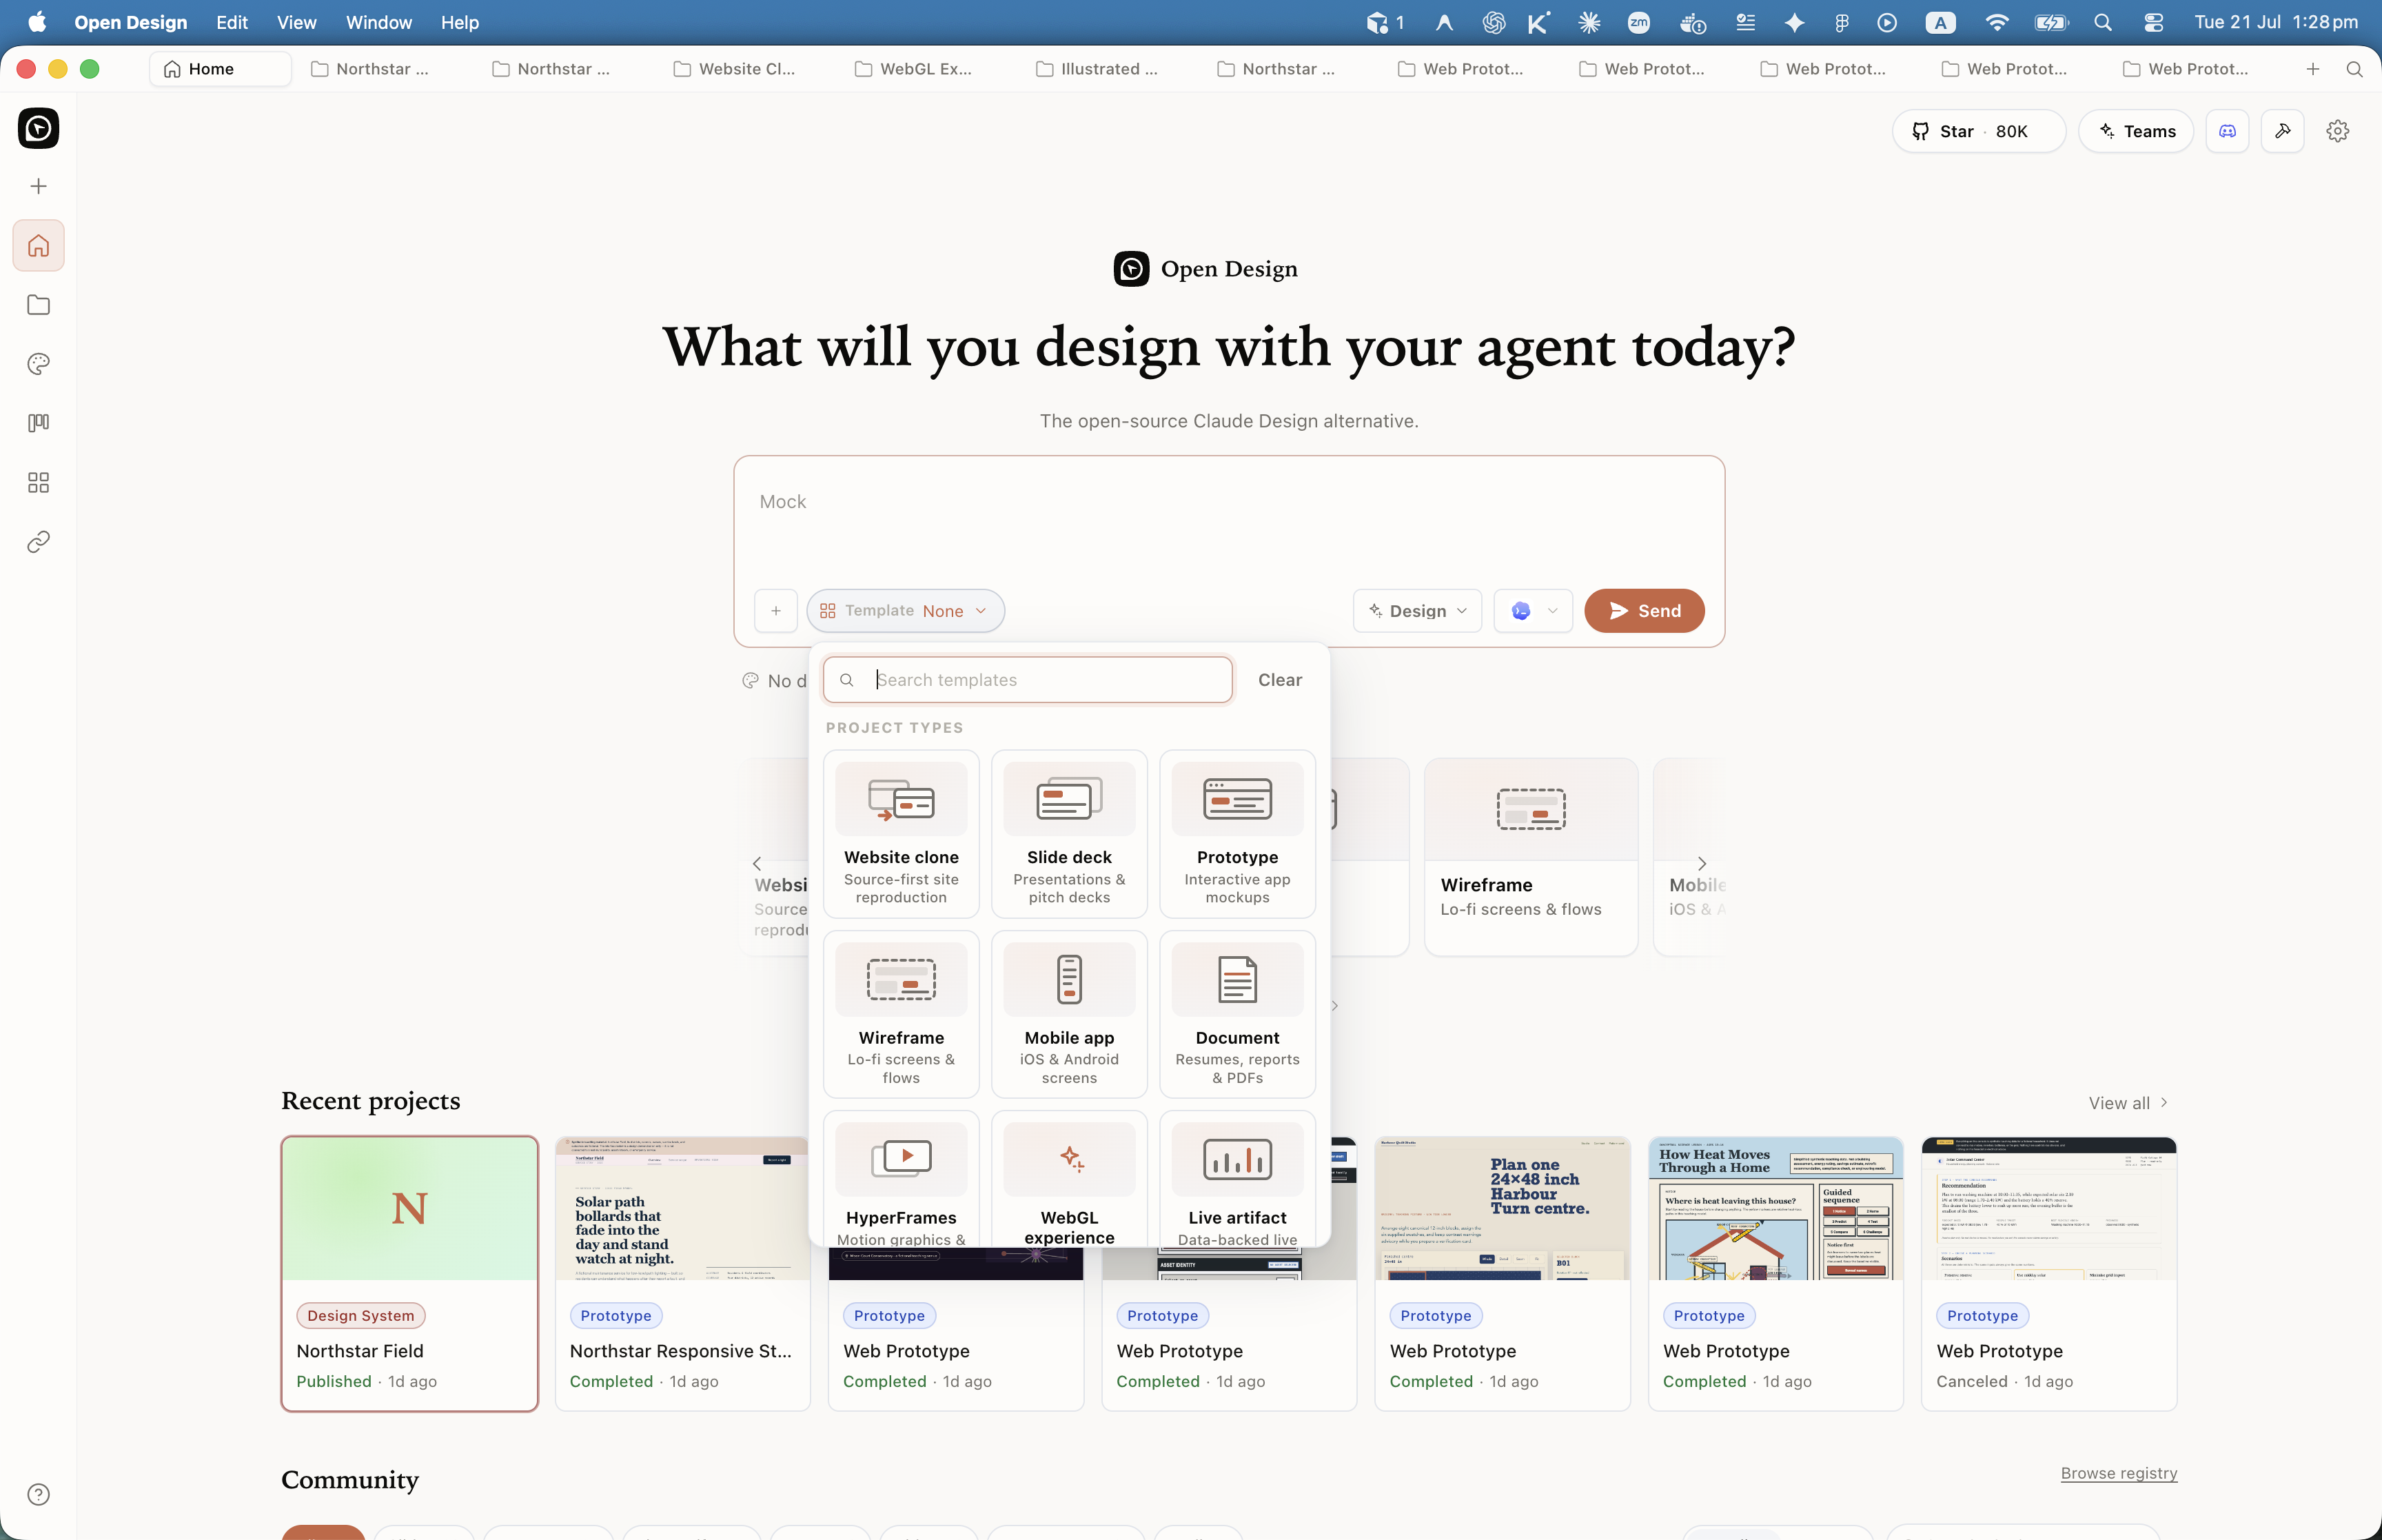Screen dimensions: 2382x1540
Task: Click the Design System tag badge
Action: [x=360, y=1316]
